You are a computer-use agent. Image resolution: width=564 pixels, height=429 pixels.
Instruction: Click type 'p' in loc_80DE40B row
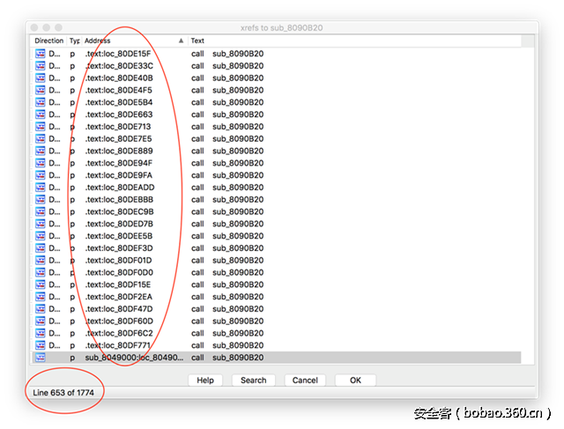72,78
